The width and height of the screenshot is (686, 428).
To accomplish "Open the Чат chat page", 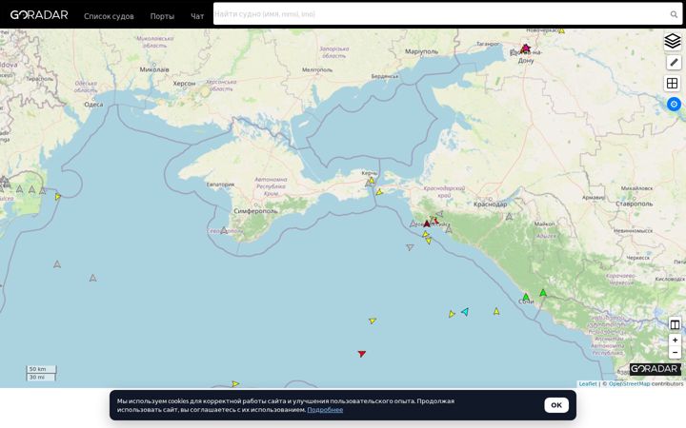I will click(x=197, y=16).
